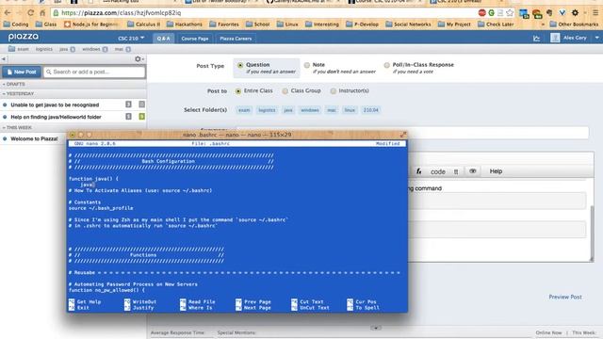Viewport: 603px width, 339px height.
Task: Select the linux folder tag
Action: click(350, 110)
